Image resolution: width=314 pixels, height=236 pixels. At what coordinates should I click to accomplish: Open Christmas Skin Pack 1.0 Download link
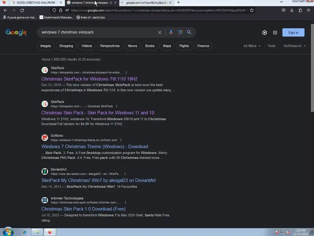click(x=83, y=209)
